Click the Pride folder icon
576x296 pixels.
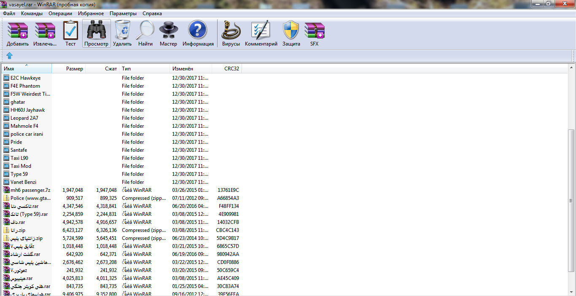click(x=6, y=142)
